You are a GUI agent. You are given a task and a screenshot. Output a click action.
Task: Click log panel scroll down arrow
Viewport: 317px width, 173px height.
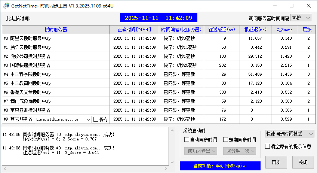pos(172,163)
